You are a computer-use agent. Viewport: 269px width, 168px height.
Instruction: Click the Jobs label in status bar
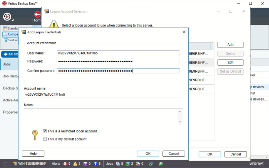coord(110,164)
